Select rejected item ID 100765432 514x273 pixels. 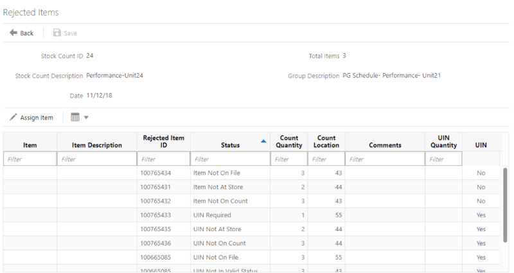[x=155, y=201]
